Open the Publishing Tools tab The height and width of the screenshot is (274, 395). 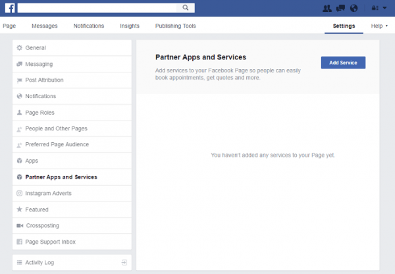(176, 26)
